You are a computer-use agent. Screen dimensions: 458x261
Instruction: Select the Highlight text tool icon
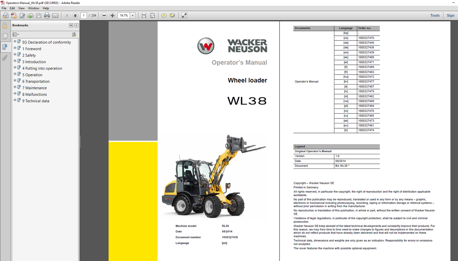point(172,15)
